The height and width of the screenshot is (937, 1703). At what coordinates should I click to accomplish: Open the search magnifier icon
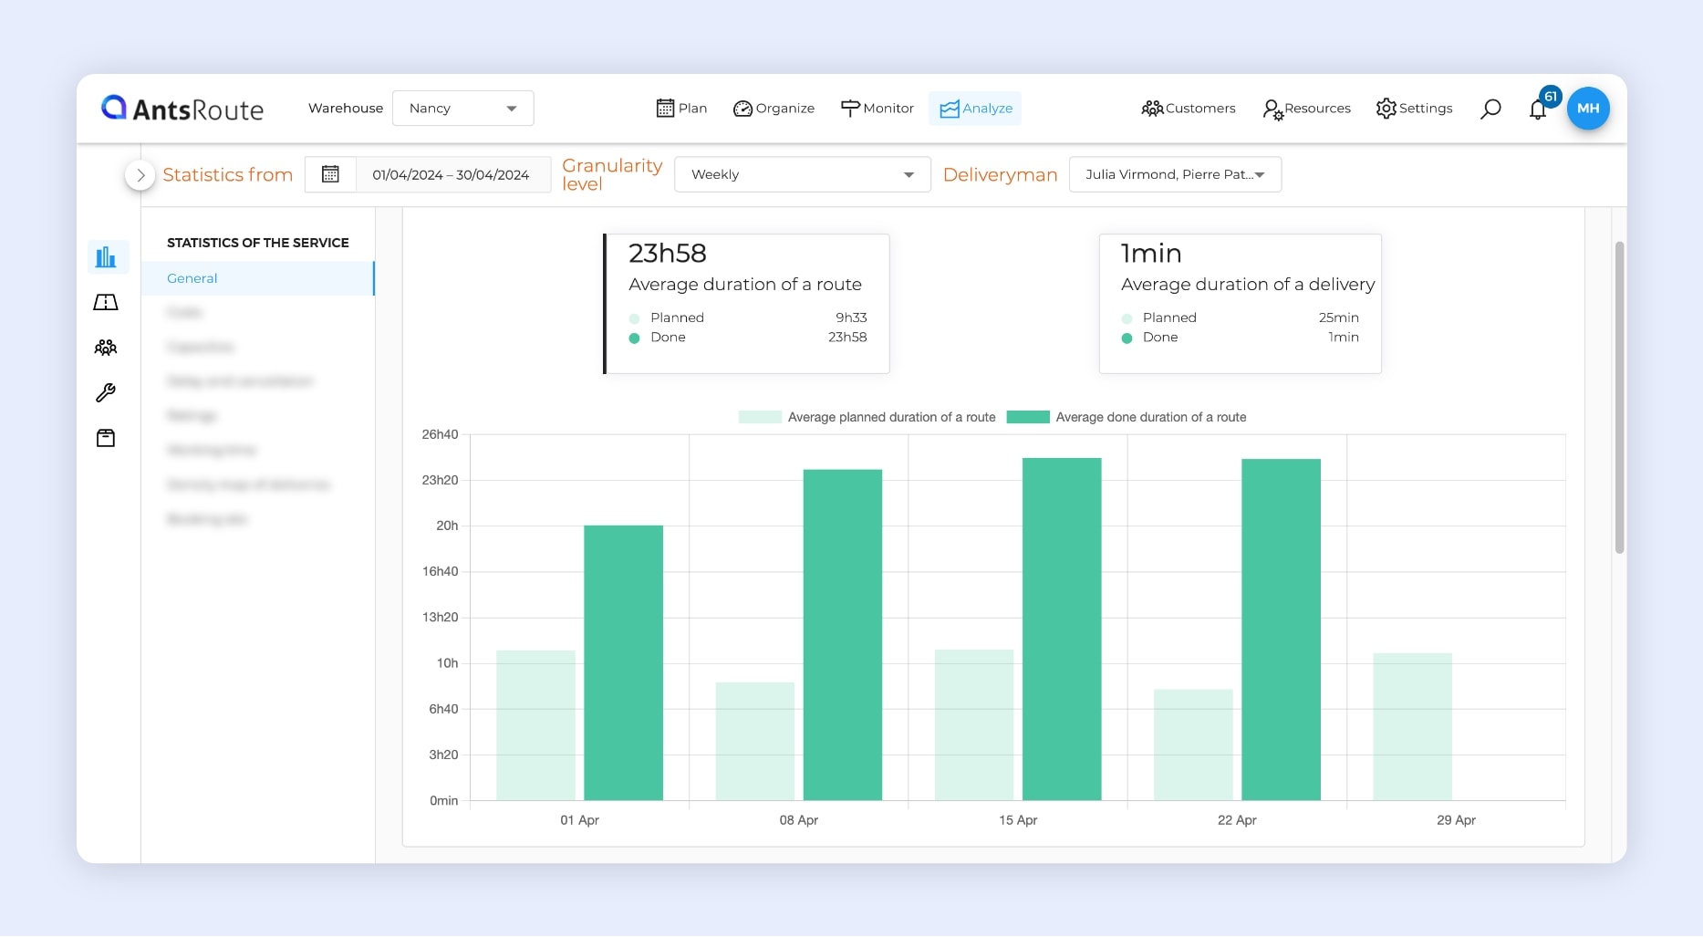pos(1490,109)
